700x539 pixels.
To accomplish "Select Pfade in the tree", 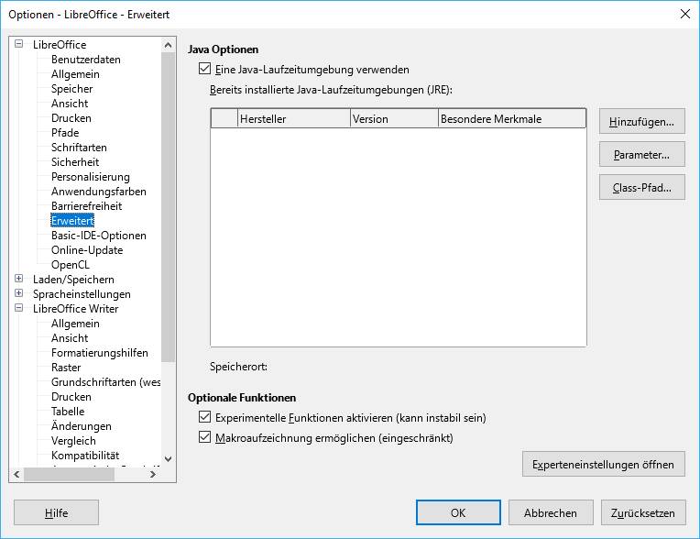I will (x=65, y=133).
